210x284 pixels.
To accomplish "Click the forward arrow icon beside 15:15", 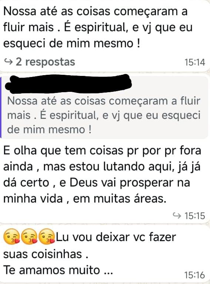I will click(x=177, y=215).
